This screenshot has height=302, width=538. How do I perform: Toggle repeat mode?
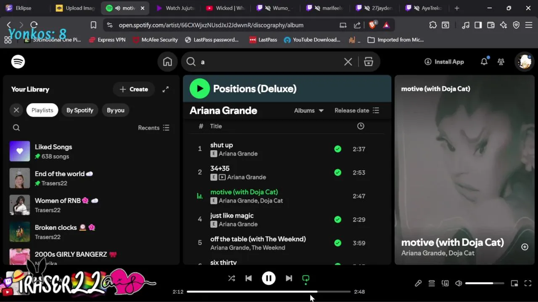tap(306, 279)
